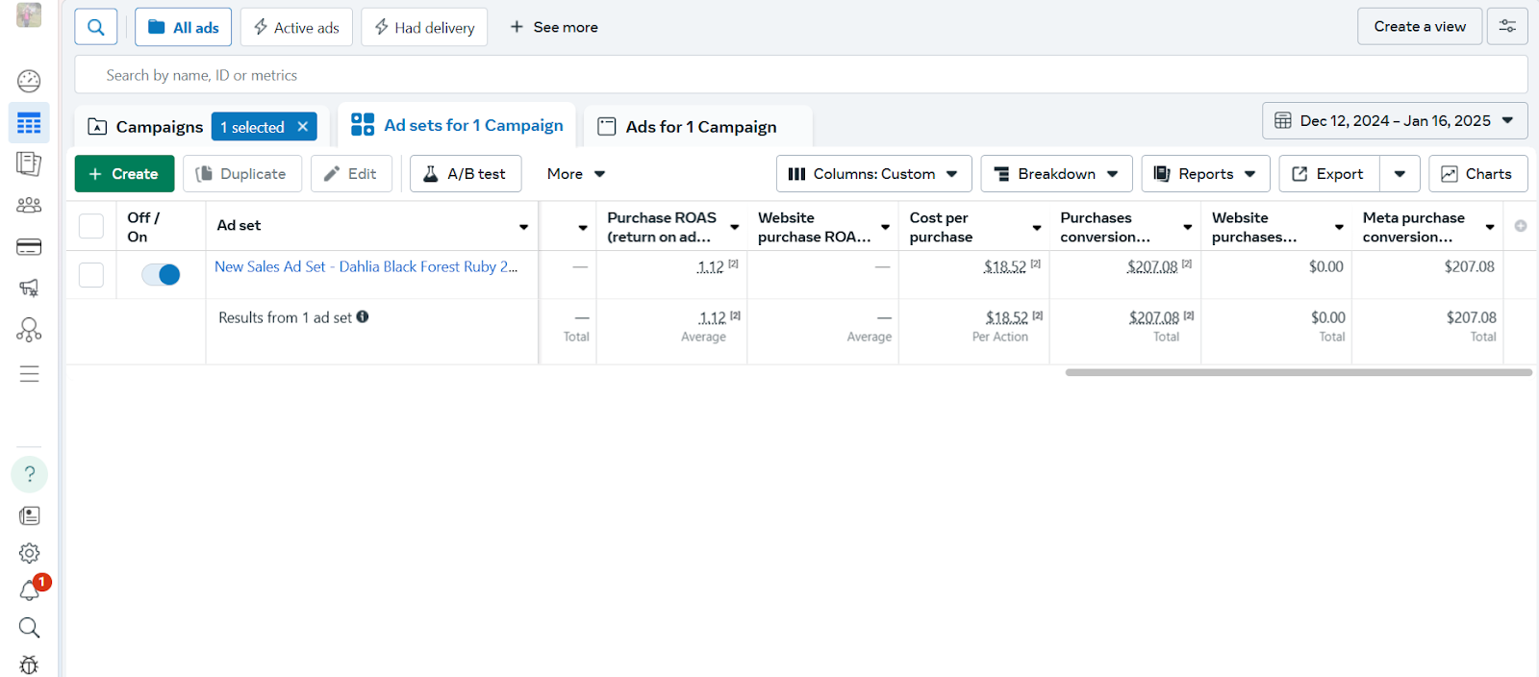Click the Export button
This screenshot has width=1539, height=677.
1329,174
